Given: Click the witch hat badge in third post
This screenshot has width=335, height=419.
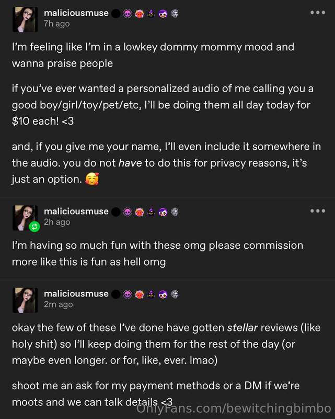Looking at the screenshot, I should coord(151,294).
